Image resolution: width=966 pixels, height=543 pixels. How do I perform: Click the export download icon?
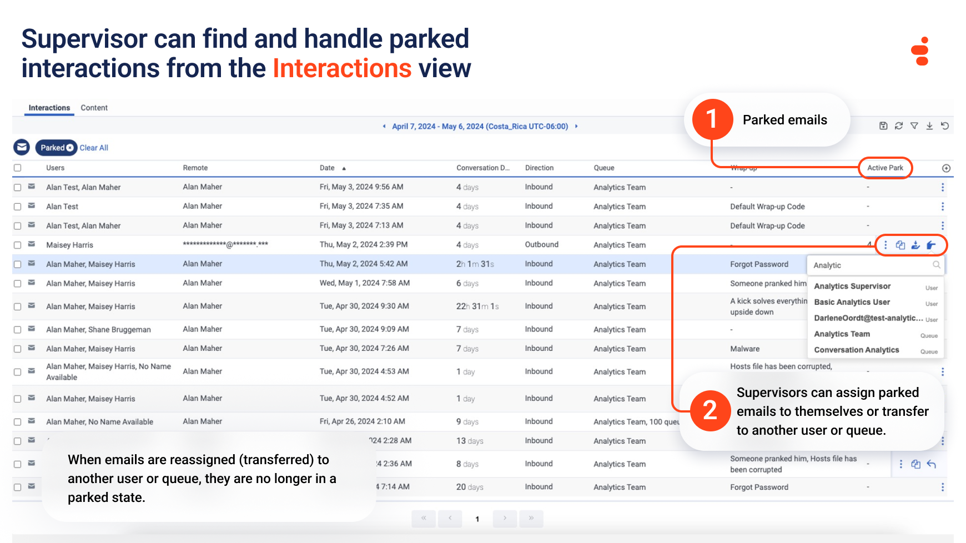tap(929, 126)
